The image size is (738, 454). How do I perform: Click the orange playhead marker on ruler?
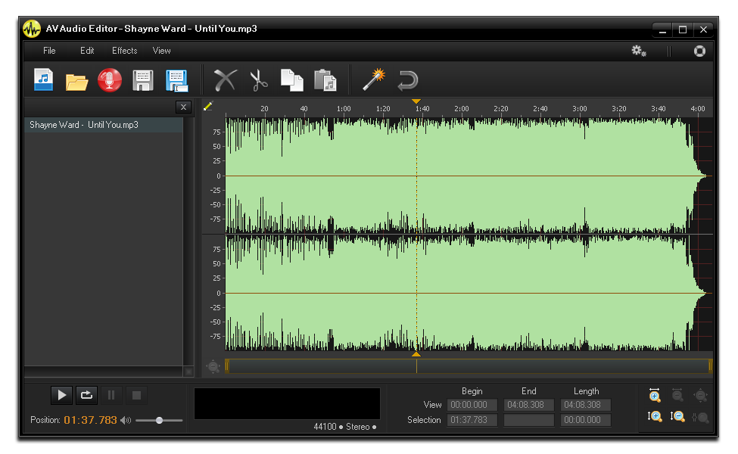[416, 101]
